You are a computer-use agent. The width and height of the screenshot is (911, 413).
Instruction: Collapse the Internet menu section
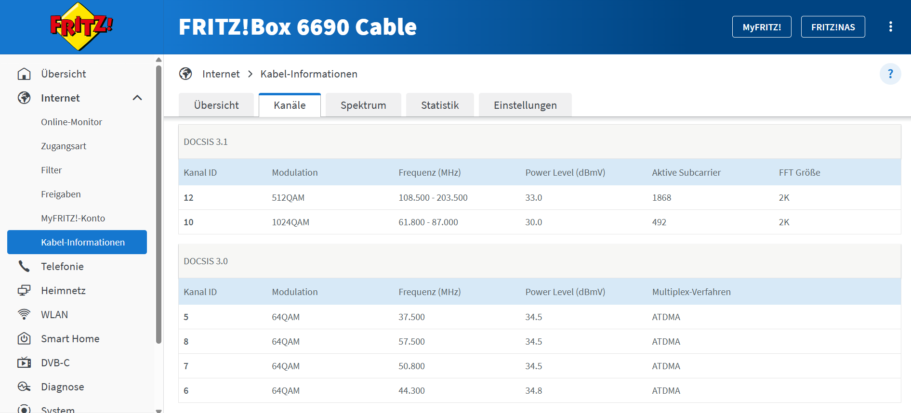[x=137, y=98]
